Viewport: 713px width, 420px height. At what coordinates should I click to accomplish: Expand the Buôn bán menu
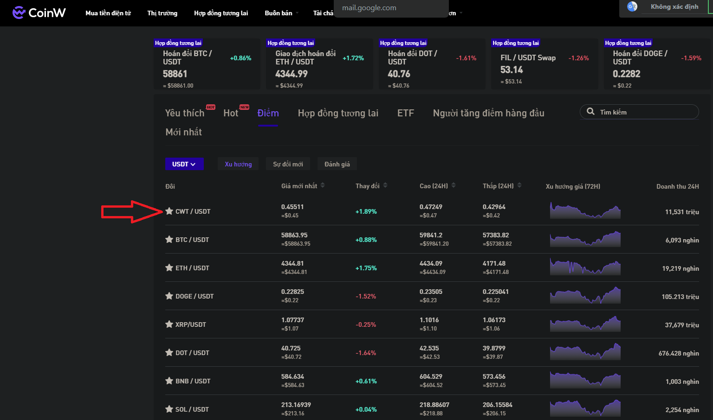click(x=281, y=13)
